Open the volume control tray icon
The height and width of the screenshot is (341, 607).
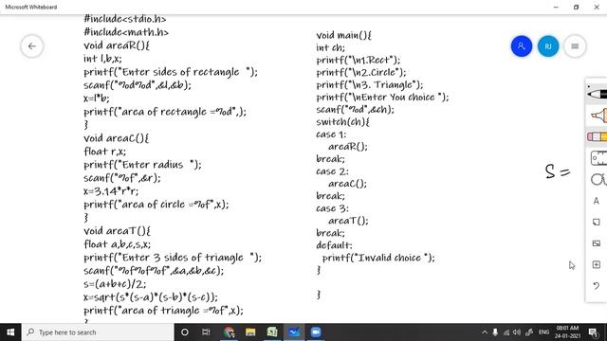tap(517, 332)
